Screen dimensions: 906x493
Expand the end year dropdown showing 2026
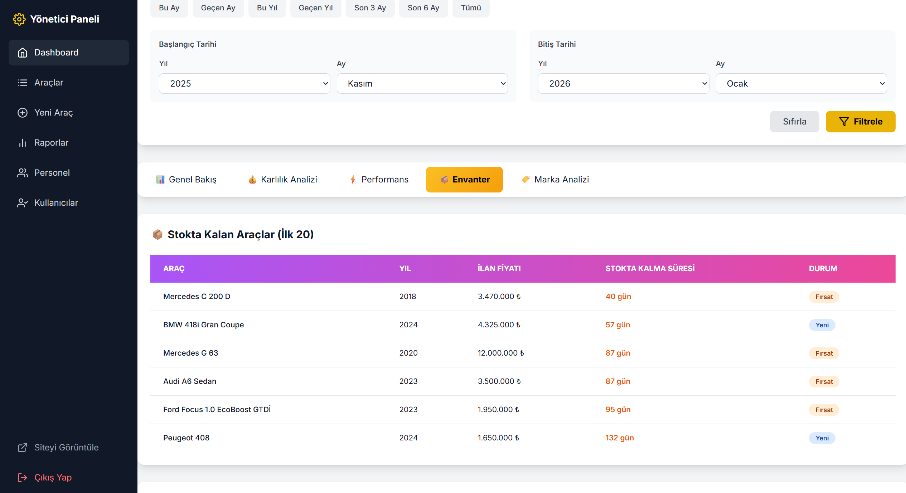point(623,84)
